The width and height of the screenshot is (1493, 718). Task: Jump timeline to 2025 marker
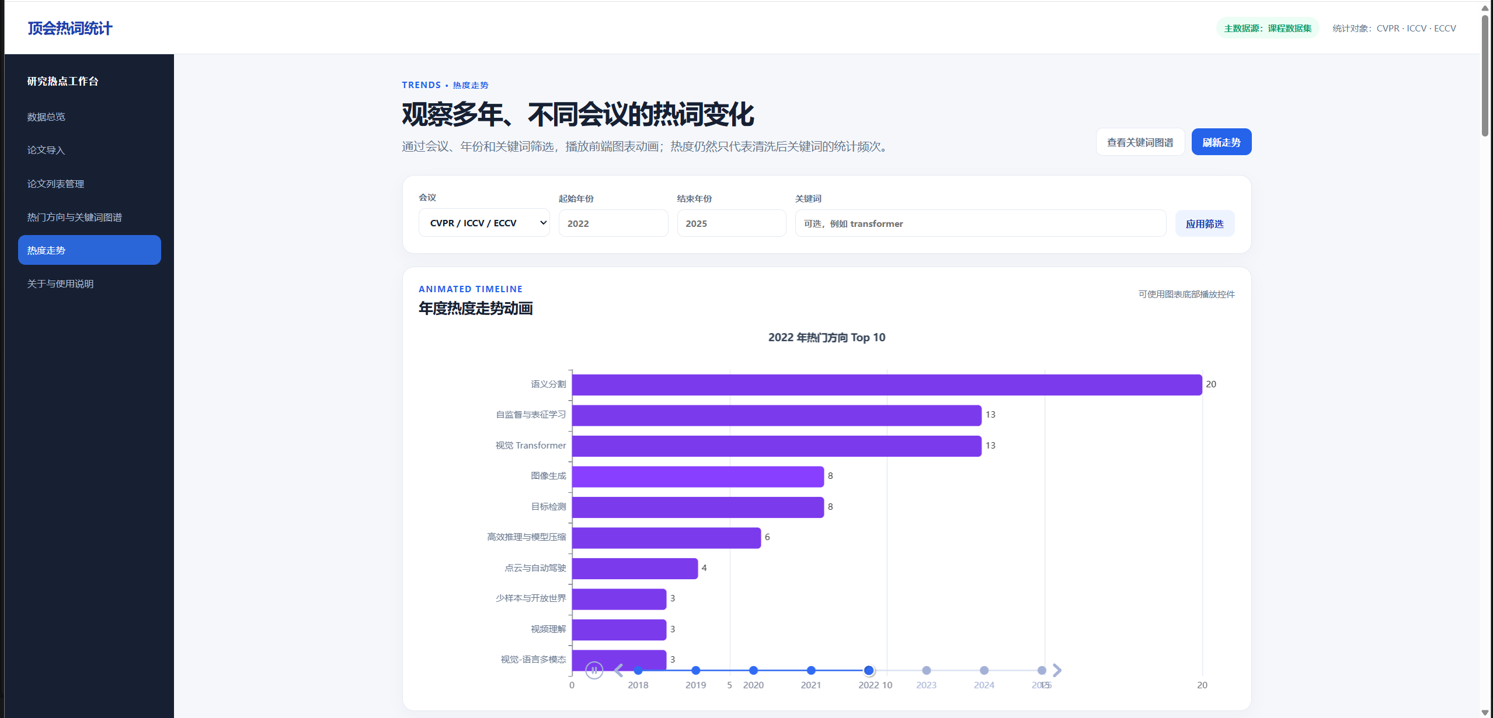click(1042, 671)
